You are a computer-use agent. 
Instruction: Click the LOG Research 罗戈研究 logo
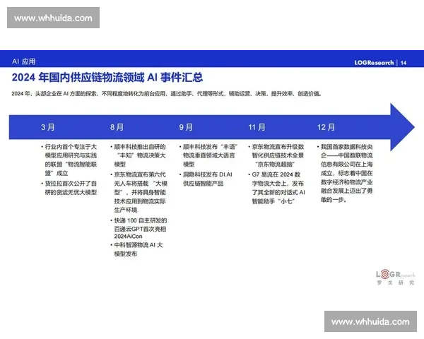click(395, 278)
